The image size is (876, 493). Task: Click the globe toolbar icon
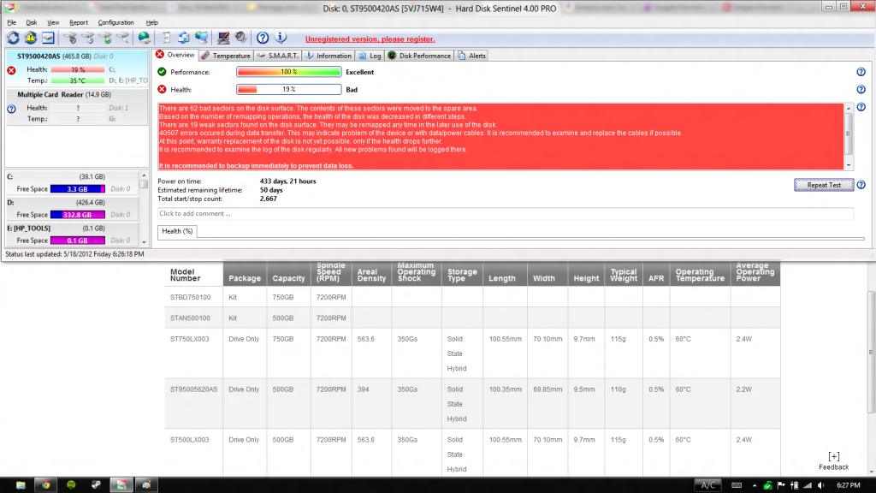click(144, 38)
